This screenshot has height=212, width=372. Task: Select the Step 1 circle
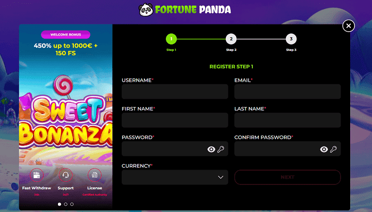171,39
